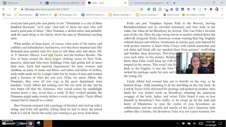Open the touch keyboard tray icon

[x=201, y=124]
